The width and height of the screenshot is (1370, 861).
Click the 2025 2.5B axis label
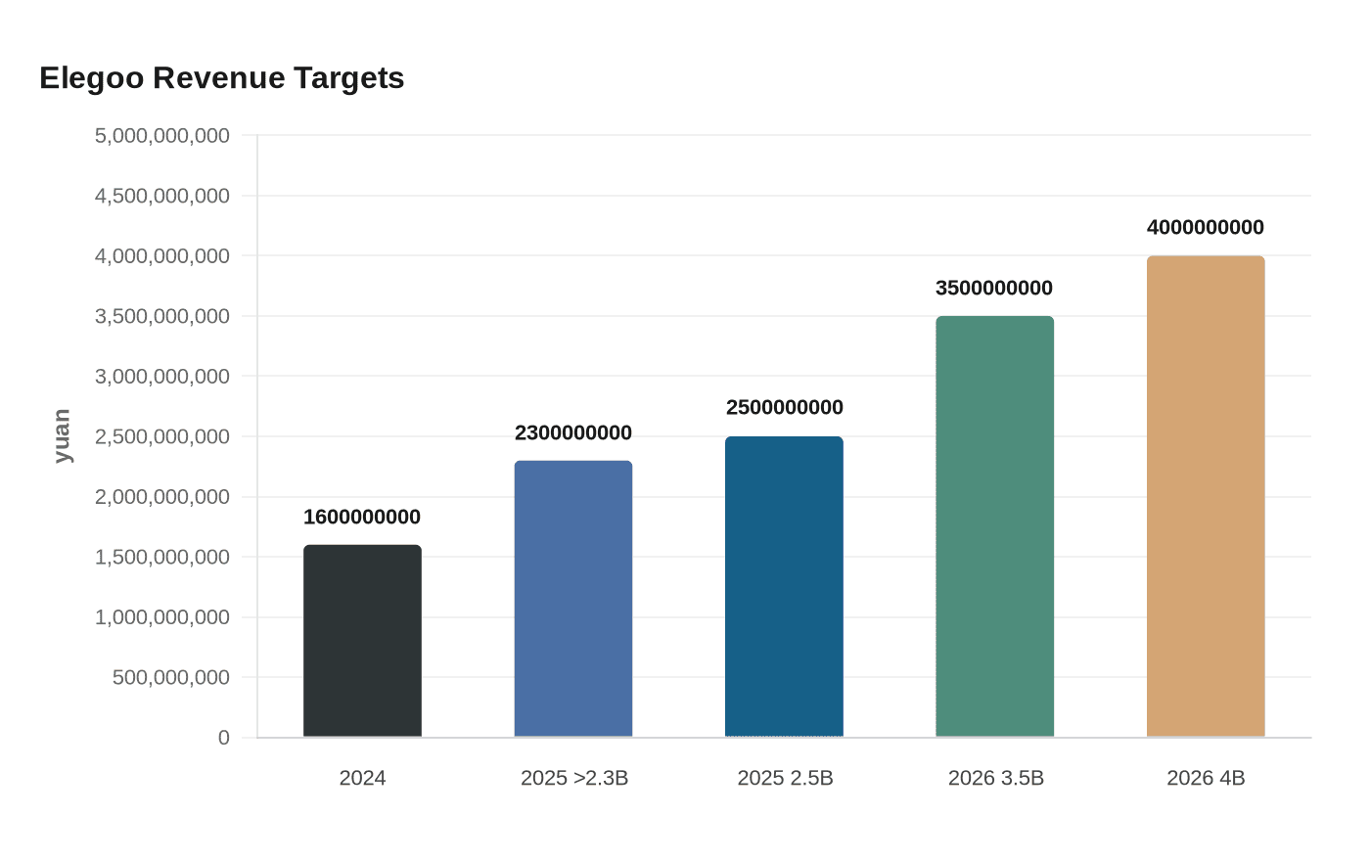[x=785, y=778]
